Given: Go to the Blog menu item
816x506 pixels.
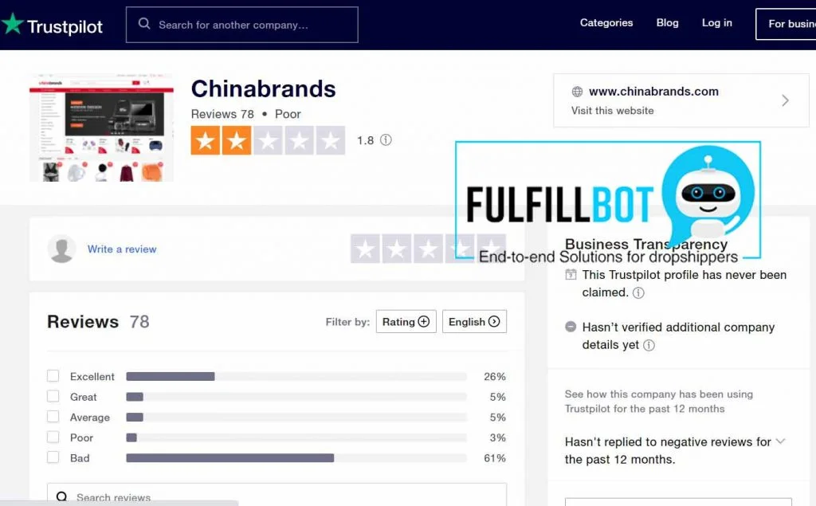Looking at the screenshot, I should coord(667,23).
